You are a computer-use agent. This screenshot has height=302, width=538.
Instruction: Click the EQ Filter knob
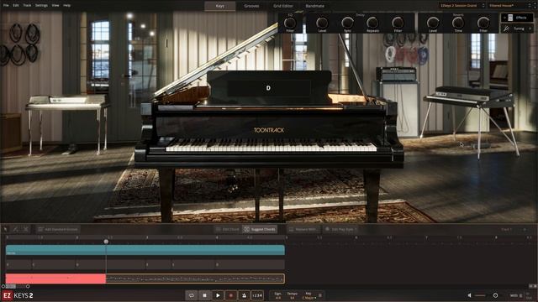coord(290,23)
